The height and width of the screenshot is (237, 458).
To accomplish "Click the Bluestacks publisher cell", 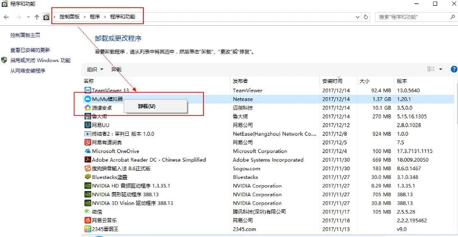I will pyautogui.click(x=245, y=177).
